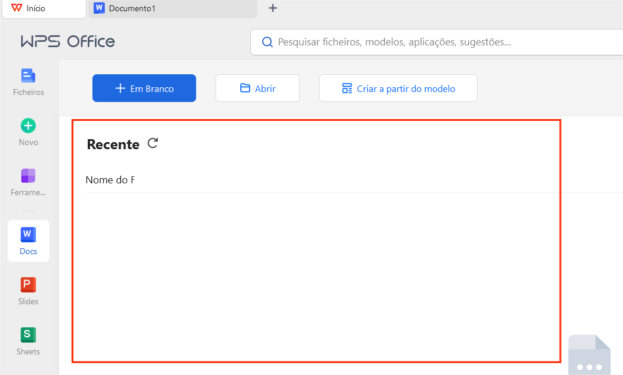This screenshot has height=375, width=623.
Task: Select Docs in the sidebar
Action: pyautogui.click(x=28, y=241)
